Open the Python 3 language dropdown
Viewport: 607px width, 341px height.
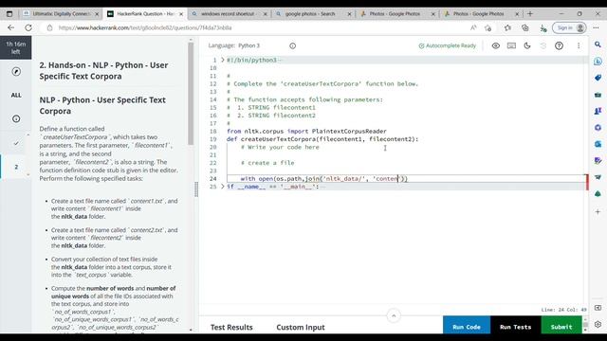click(x=248, y=45)
